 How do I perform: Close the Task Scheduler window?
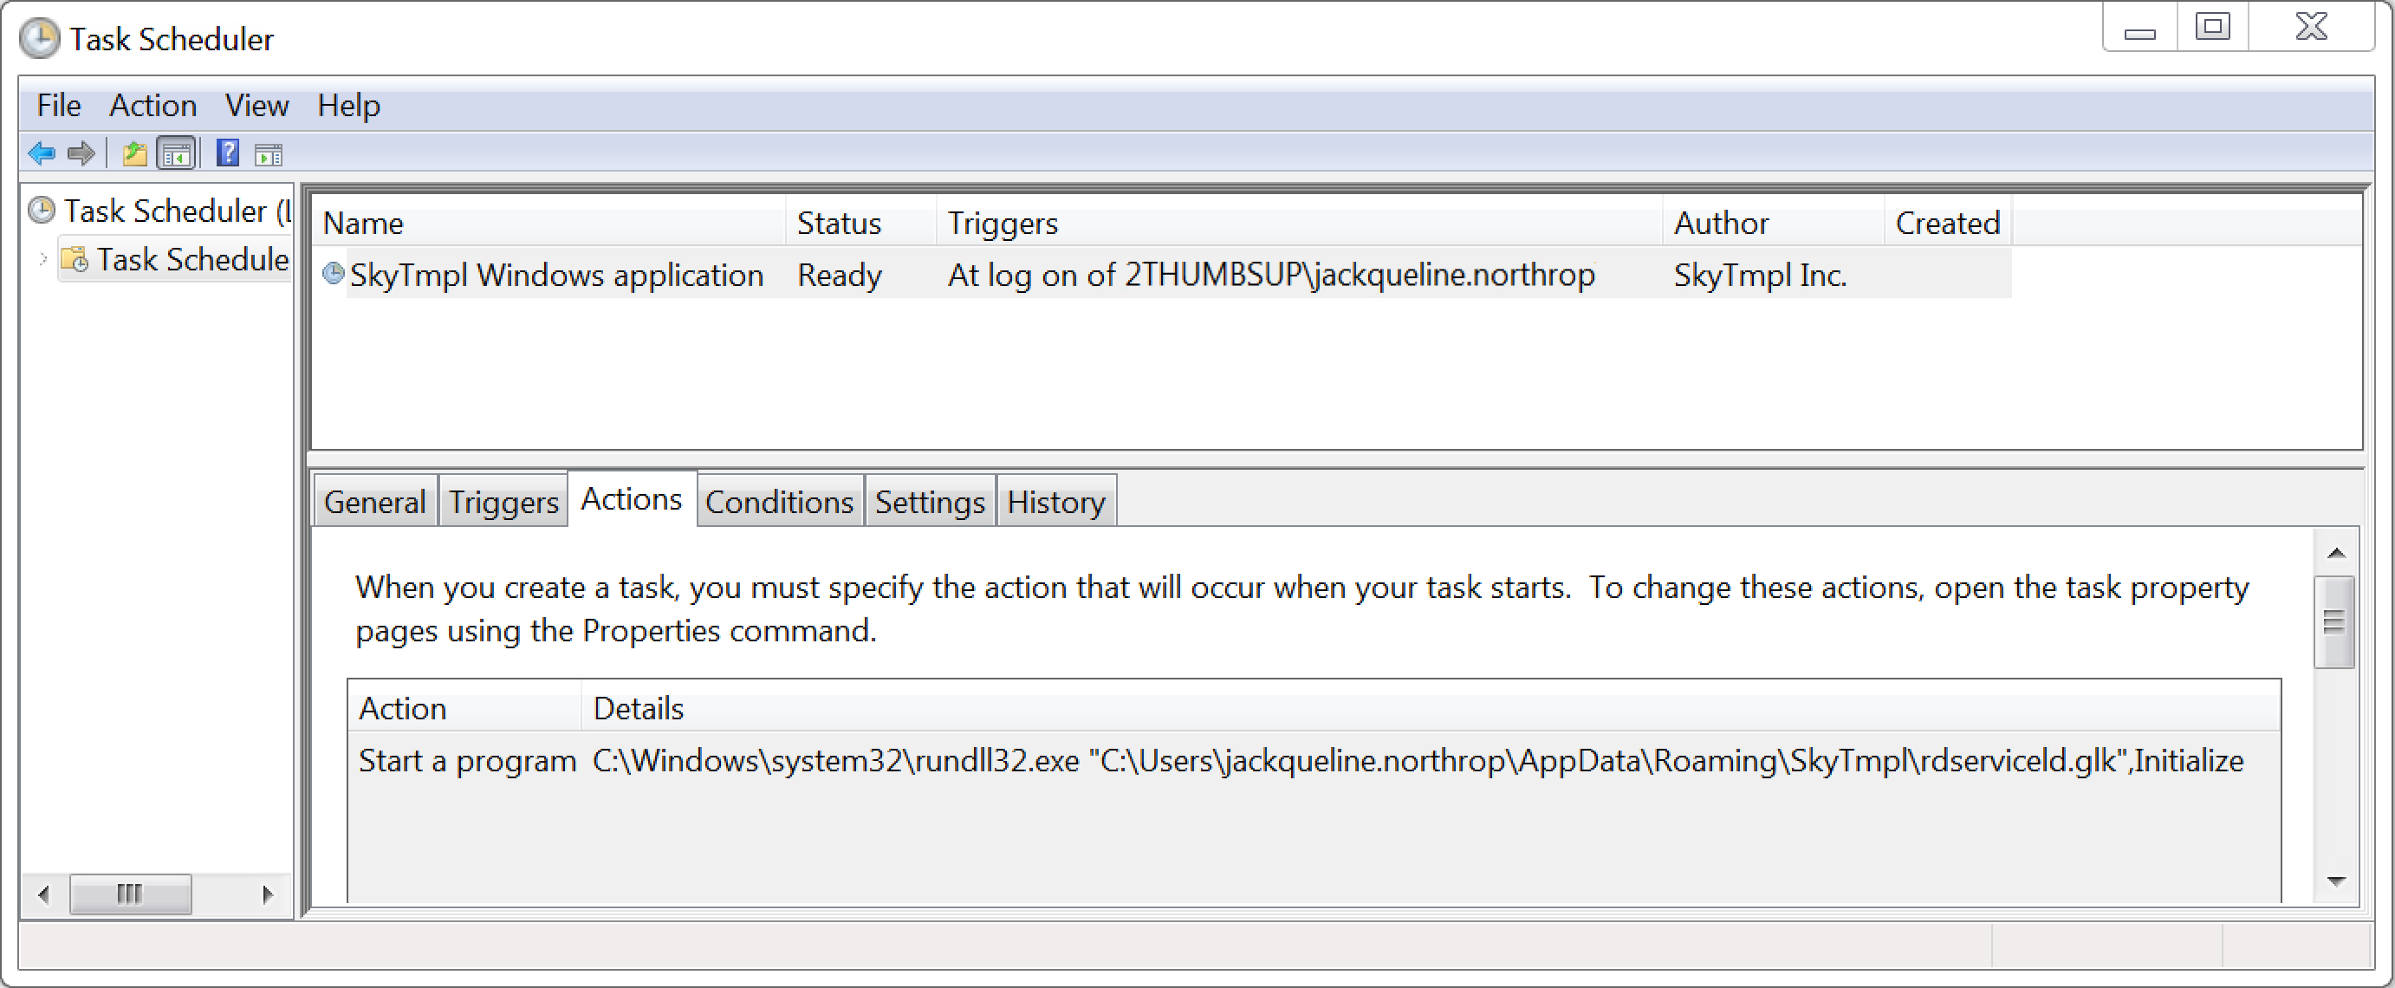click(x=2311, y=28)
